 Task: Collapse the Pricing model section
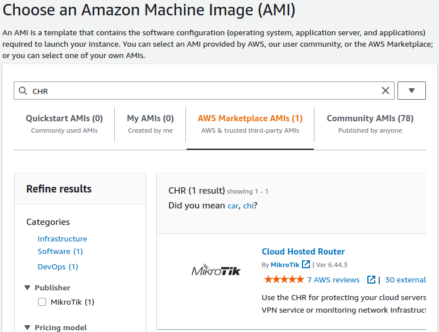(27, 327)
